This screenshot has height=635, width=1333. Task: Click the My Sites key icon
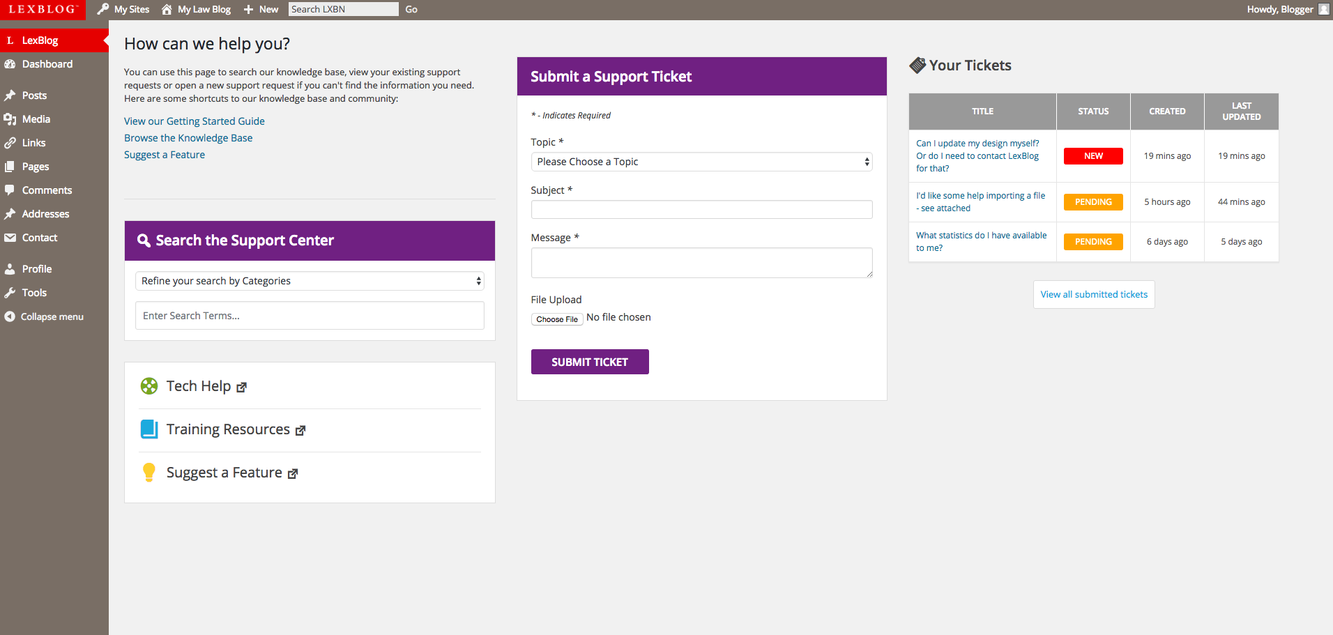pos(103,9)
